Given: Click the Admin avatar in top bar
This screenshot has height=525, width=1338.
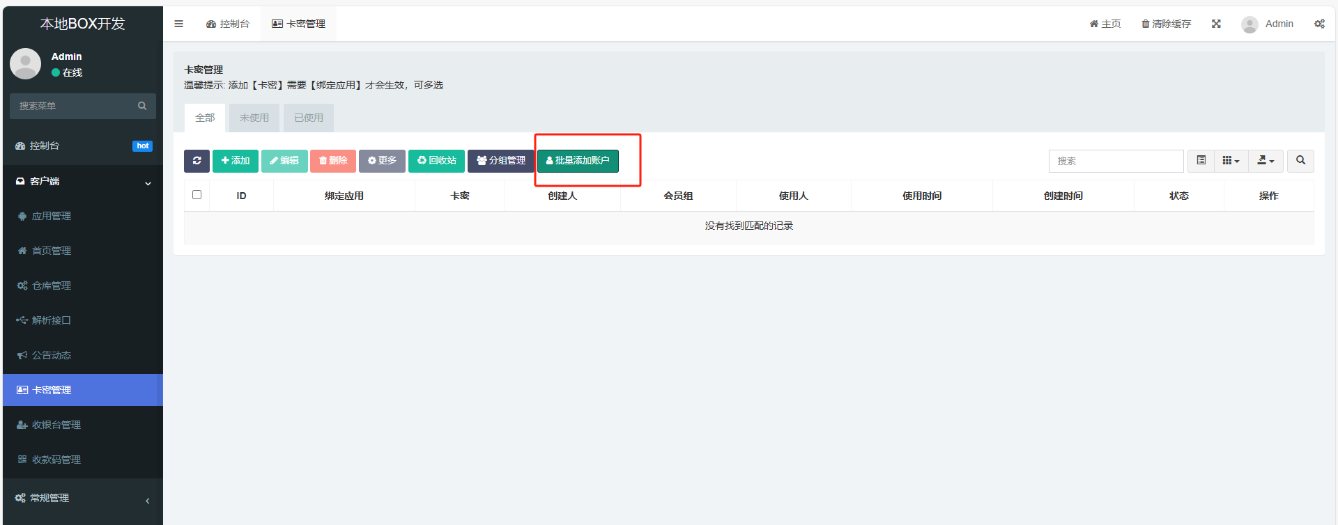Looking at the screenshot, I should point(1249,24).
